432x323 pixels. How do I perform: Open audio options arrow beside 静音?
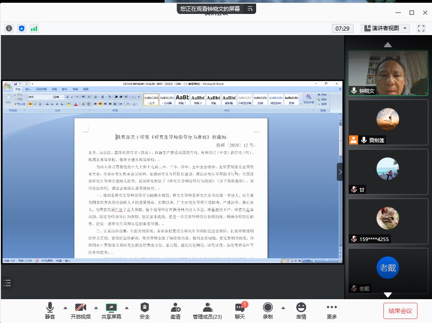65,308
